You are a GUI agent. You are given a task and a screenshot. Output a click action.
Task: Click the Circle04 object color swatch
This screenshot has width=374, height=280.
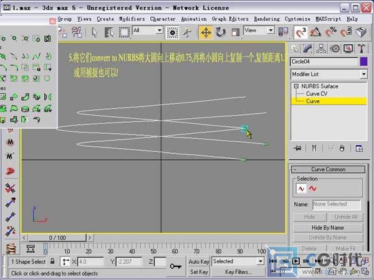click(363, 62)
